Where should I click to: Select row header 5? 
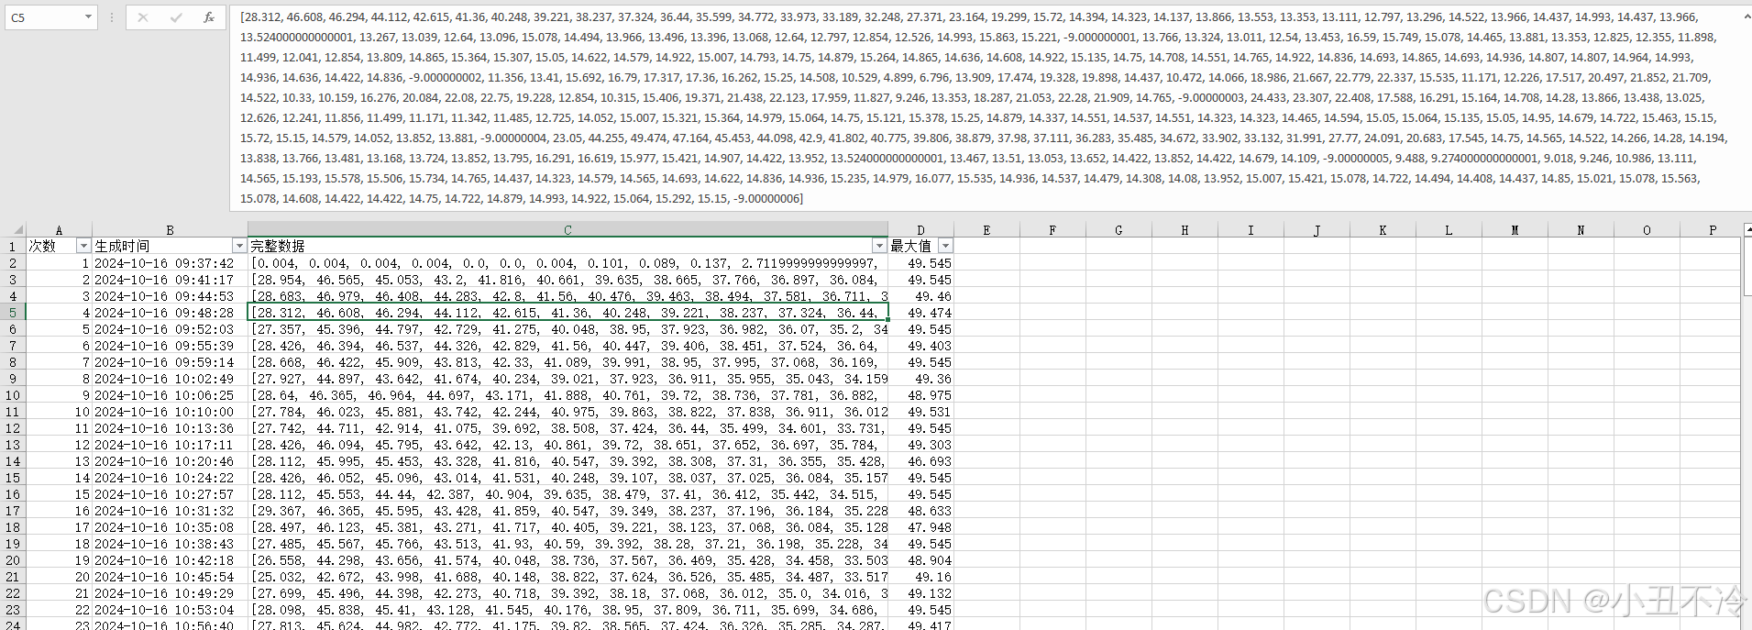(x=13, y=313)
